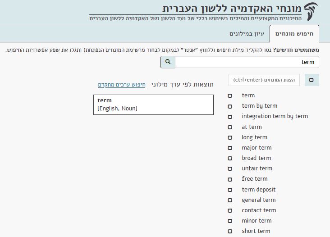Screen dimensions: 330x237
Task: Open the חיפוש מונחים tab
Action: (294, 34)
